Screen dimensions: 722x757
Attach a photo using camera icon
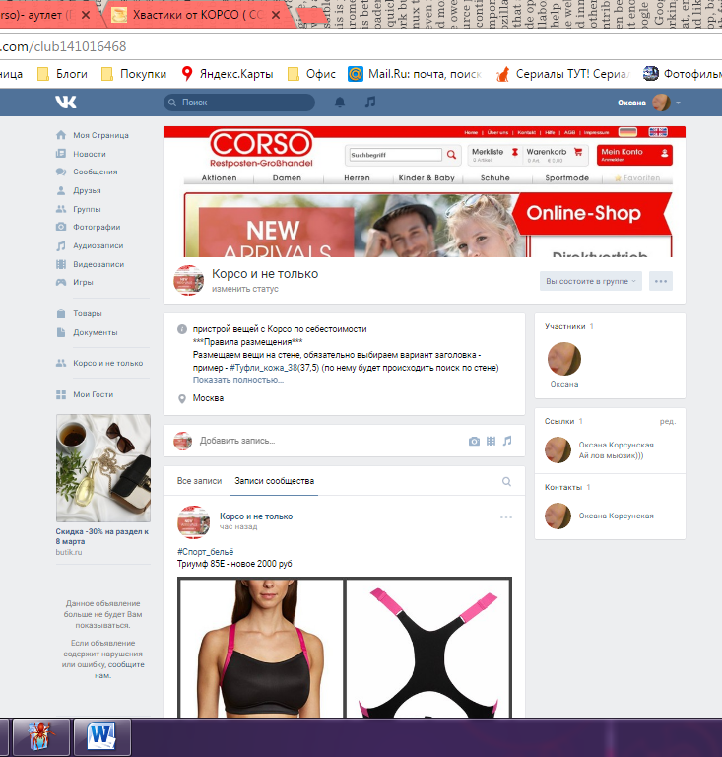click(x=474, y=441)
